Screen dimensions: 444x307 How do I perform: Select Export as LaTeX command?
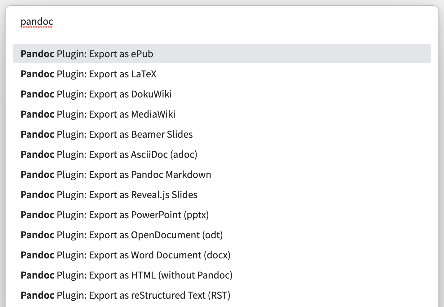click(88, 74)
